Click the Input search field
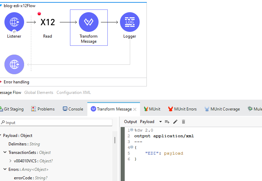 [x=58, y=123]
